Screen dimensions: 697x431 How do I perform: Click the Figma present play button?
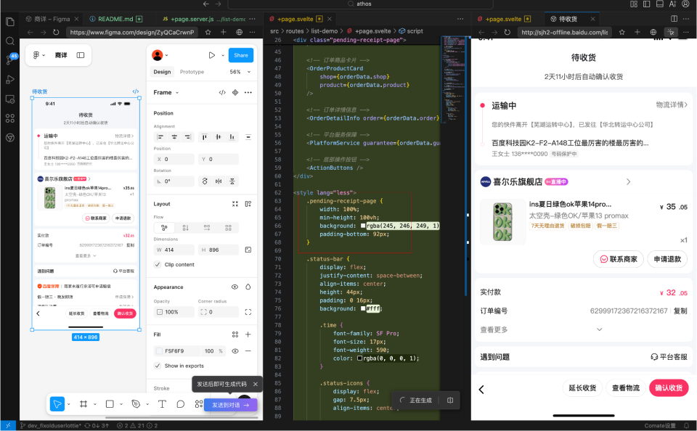(211, 55)
